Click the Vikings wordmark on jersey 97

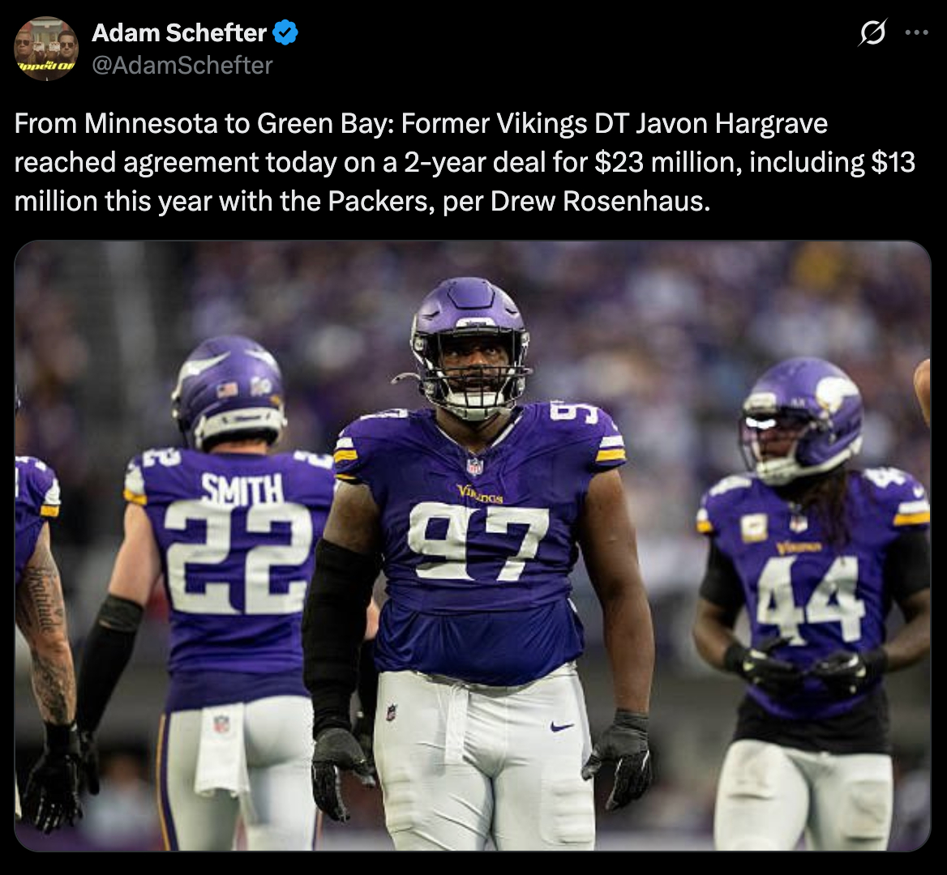480,494
